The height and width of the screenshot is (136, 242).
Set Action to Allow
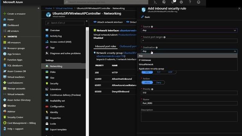pyautogui.click(x=147, y=82)
